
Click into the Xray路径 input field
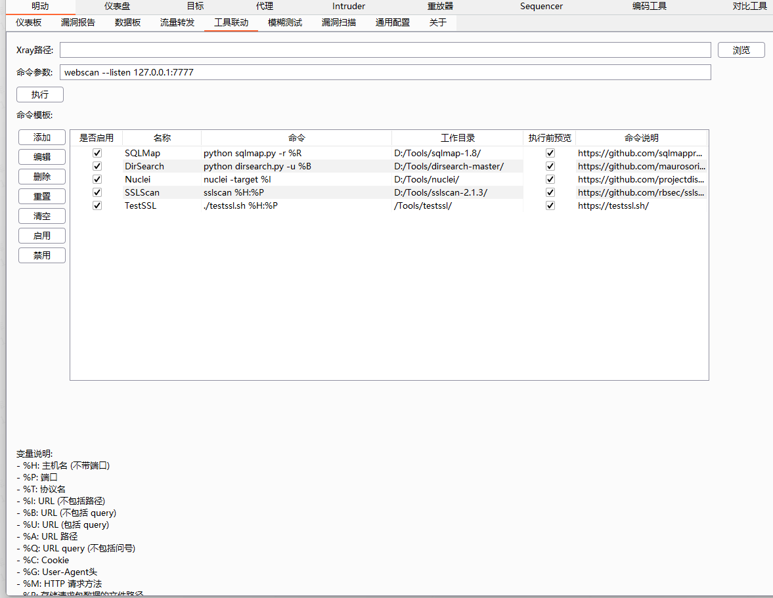coord(385,50)
